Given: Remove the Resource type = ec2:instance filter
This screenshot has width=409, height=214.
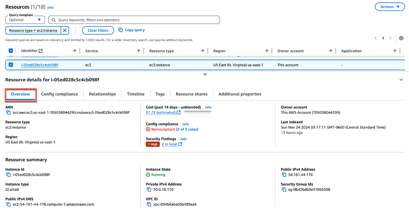Looking at the screenshot, I should (x=65, y=31).
